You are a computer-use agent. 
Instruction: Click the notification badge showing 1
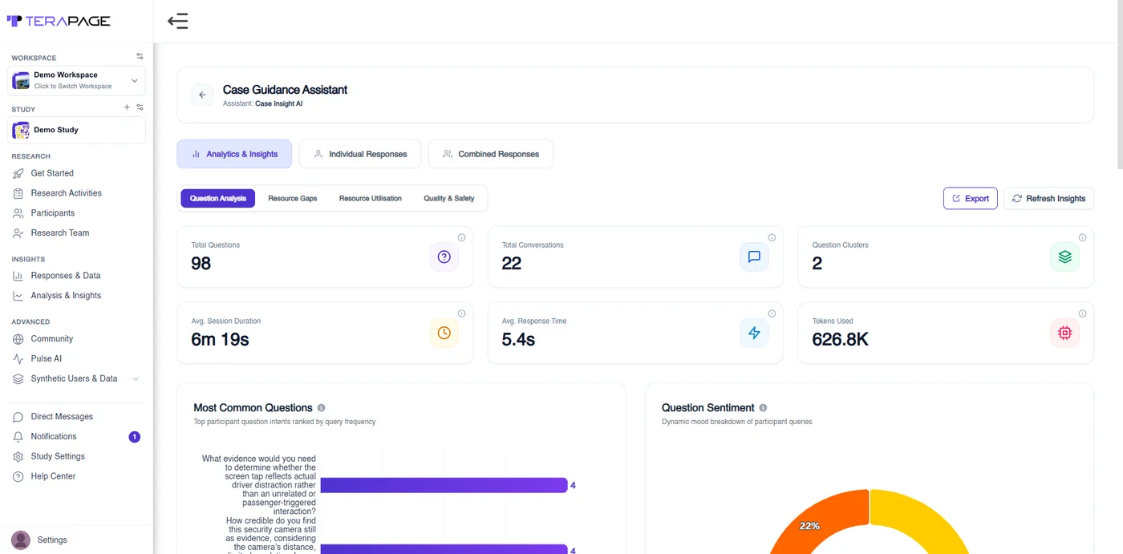point(134,437)
